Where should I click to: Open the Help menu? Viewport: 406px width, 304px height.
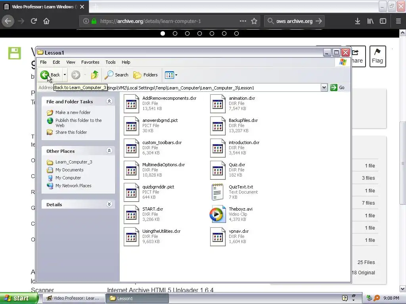(x=126, y=62)
